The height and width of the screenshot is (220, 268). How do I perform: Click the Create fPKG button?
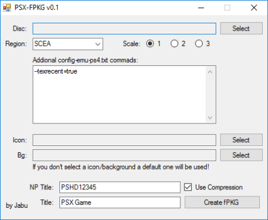[222, 202]
